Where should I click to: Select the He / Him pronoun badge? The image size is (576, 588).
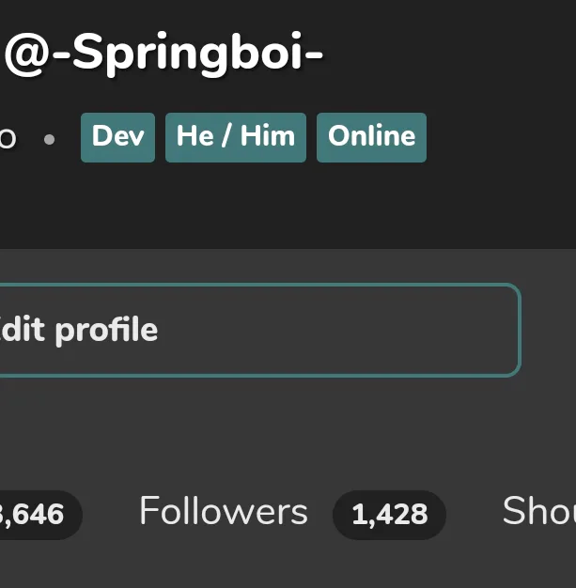pos(235,137)
